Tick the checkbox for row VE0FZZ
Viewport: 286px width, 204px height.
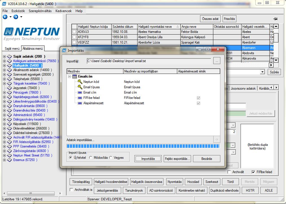[74, 42]
